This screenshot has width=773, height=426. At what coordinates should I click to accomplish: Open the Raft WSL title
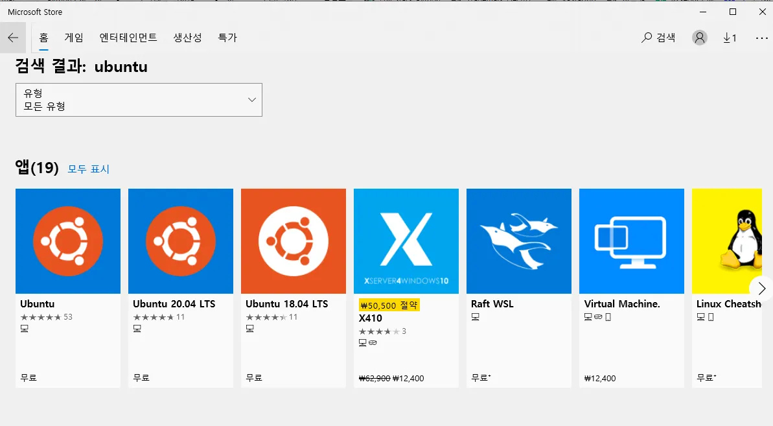tap(492, 303)
